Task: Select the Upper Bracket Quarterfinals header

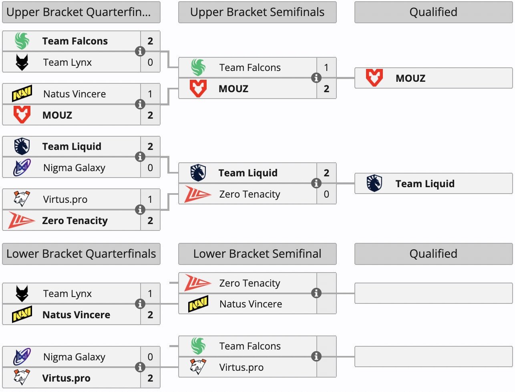Action: [x=81, y=12]
